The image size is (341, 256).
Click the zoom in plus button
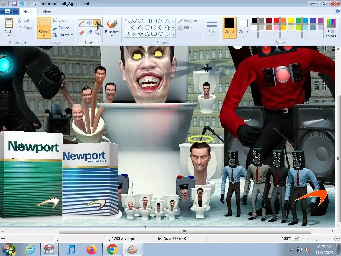pyautogui.click(x=337, y=239)
